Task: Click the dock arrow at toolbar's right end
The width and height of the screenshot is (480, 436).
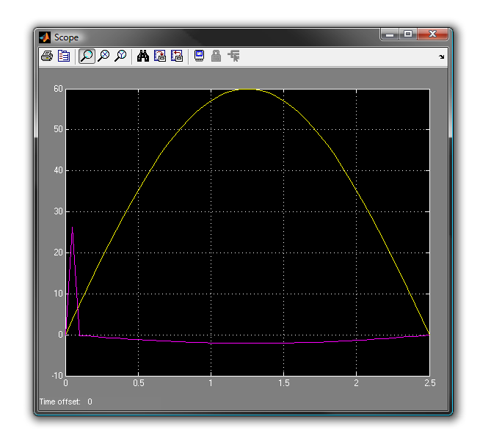Action: [x=441, y=57]
